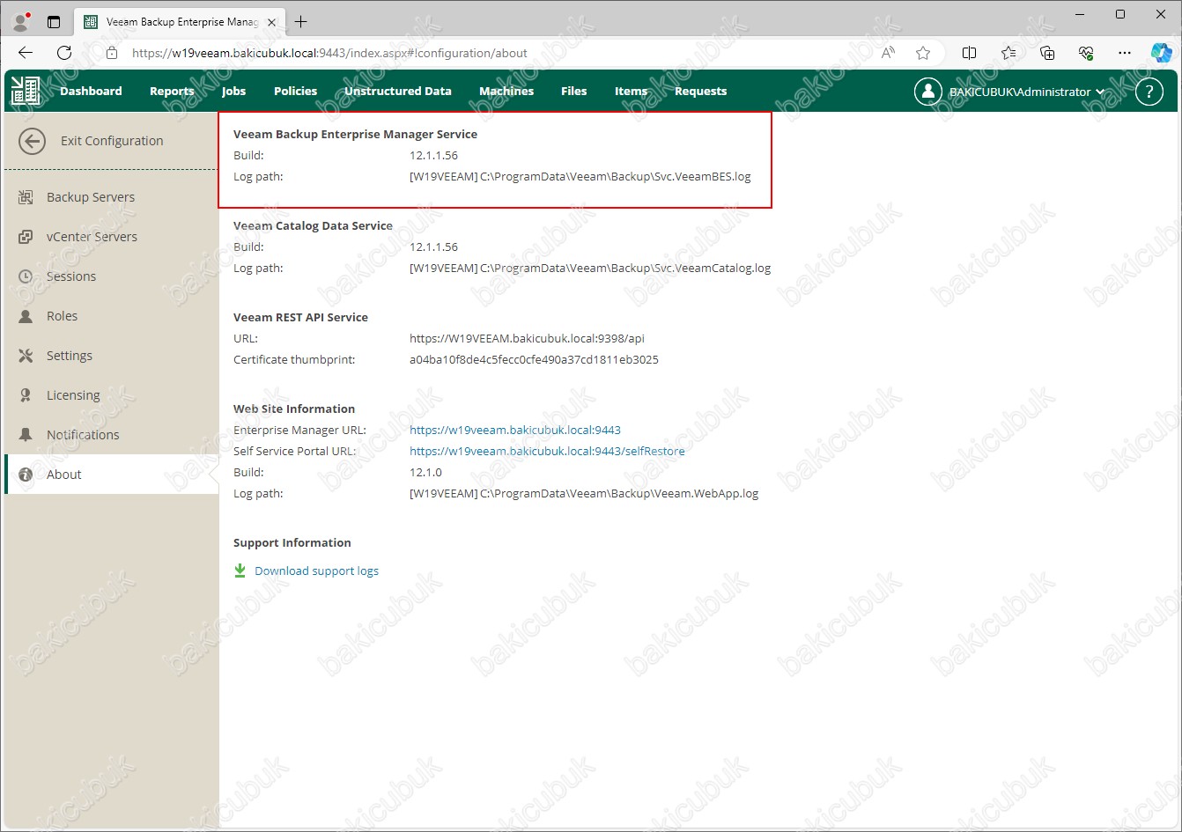Screen dimensions: 1182x832
Task: Click the green download support logs icon
Action: (240, 571)
